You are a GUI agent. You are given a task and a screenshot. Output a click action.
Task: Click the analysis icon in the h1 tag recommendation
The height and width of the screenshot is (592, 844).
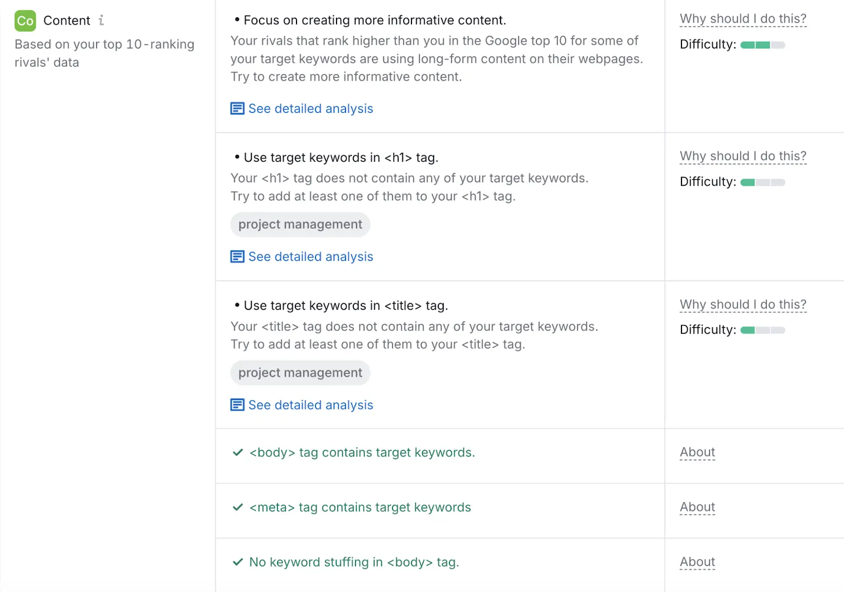[x=237, y=256]
